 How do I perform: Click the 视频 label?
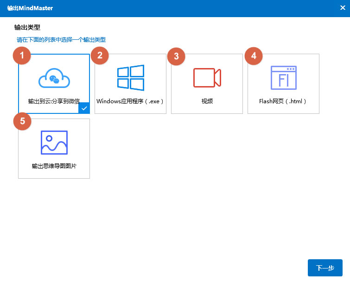[207, 101]
